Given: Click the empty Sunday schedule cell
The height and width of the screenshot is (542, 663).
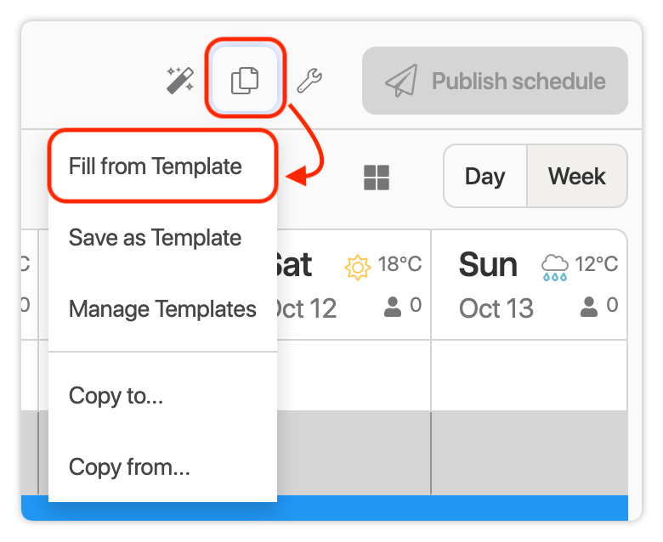Looking at the screenshot, I should 530,375.
